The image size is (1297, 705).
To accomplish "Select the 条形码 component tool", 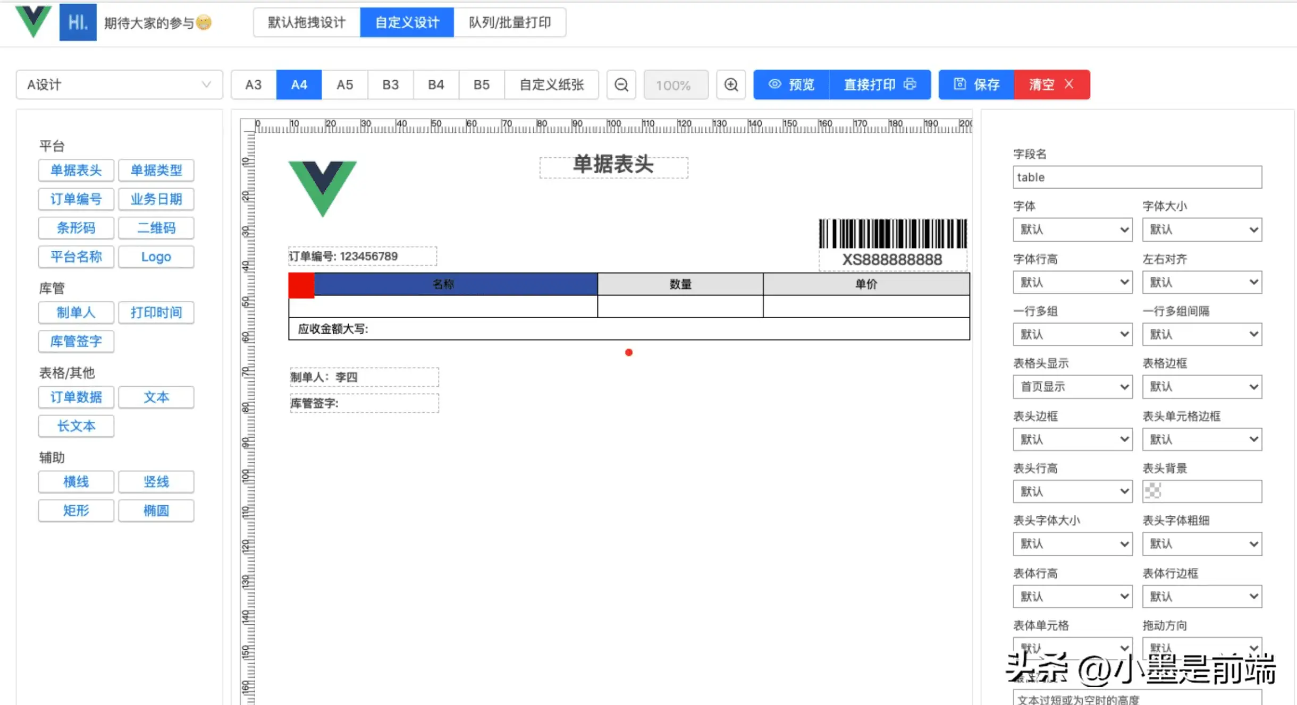I will 75,228.
